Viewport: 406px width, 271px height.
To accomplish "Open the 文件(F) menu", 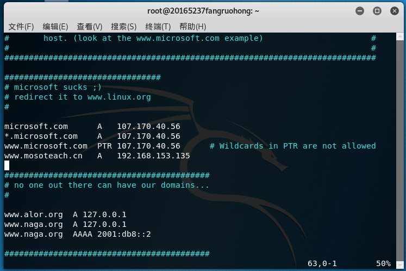I will [21, 27].
